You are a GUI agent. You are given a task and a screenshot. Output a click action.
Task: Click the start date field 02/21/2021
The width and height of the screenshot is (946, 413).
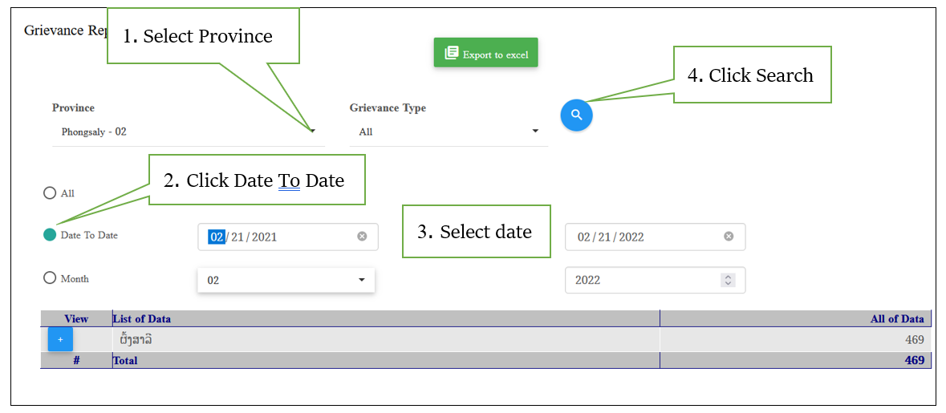point(288,237)
